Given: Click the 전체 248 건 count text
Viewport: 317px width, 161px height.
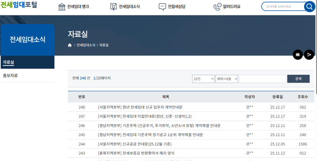Looking at the screenshot, I should [81, 78].
